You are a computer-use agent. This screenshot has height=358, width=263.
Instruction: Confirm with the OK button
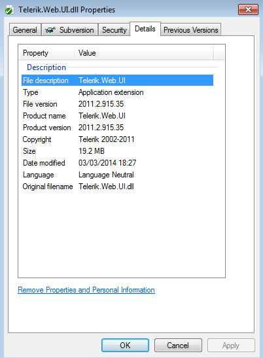[125, 345]
